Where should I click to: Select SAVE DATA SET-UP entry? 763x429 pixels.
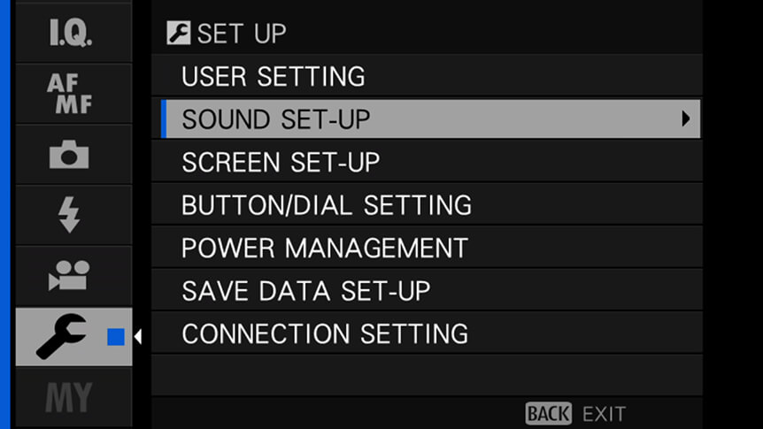tap(427, 290)
